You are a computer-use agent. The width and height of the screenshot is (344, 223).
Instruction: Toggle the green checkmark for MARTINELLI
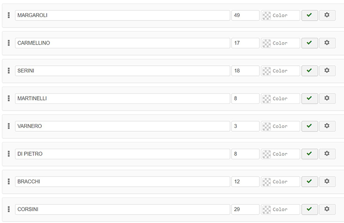tap(309, 99)
